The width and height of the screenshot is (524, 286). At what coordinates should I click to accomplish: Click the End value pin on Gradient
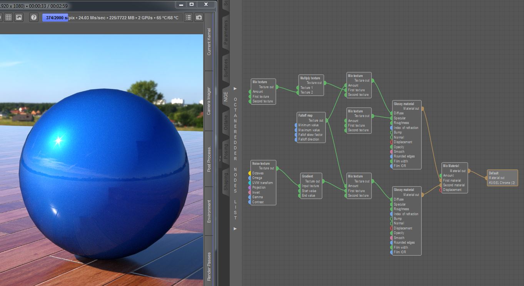point(299,196)
